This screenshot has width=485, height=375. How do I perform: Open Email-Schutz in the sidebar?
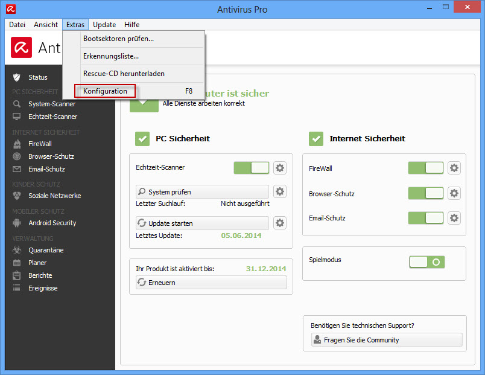(46, 169)
